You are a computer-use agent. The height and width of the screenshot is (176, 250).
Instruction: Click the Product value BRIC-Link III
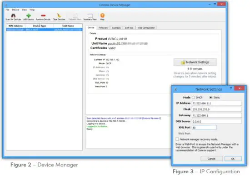118,39
